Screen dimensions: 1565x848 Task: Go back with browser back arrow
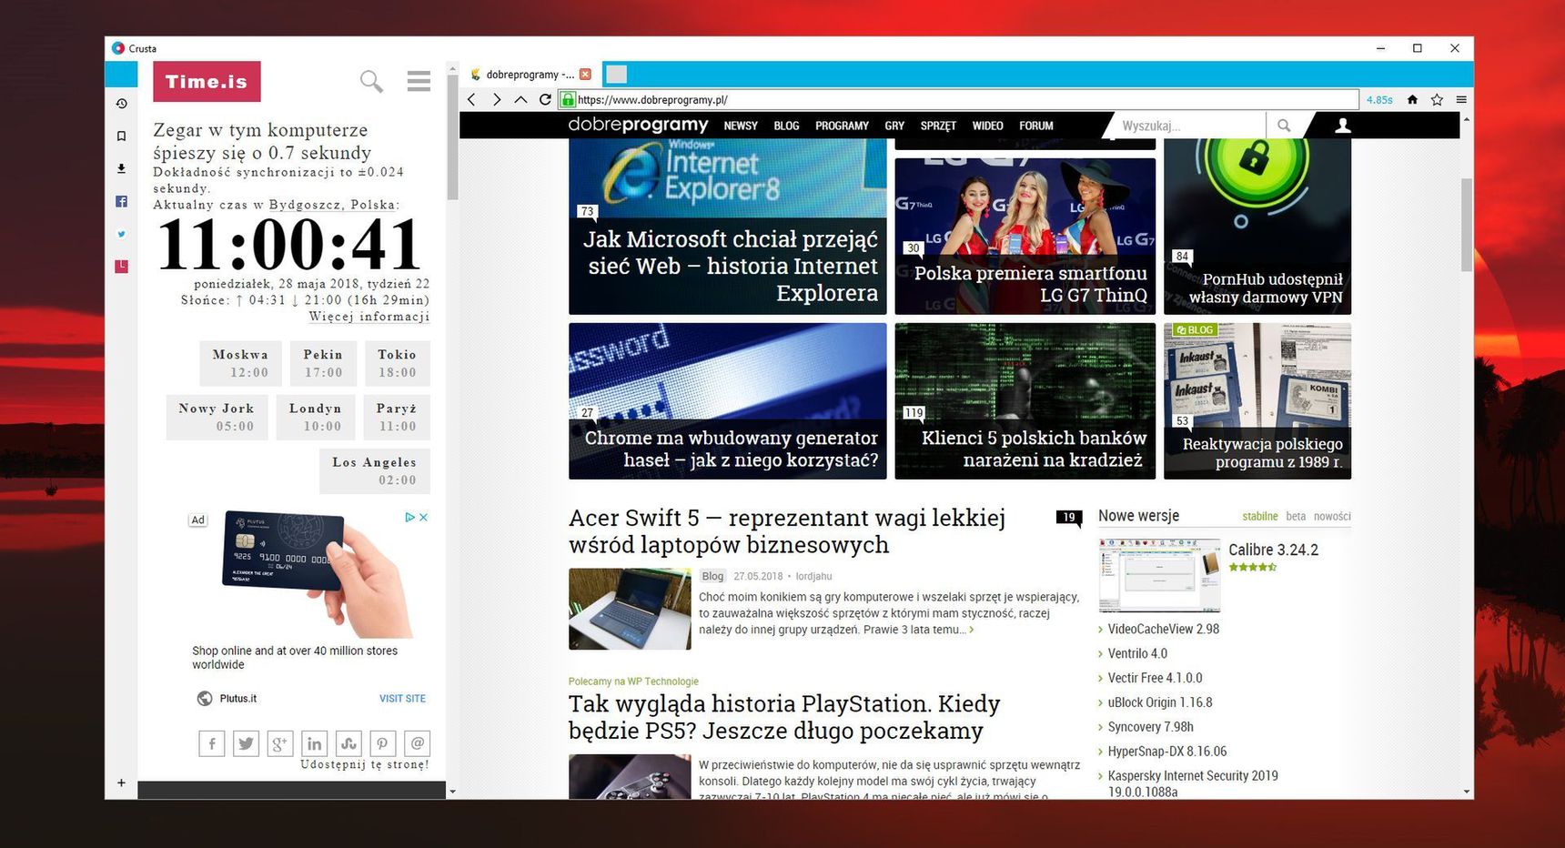coord(471,100)
